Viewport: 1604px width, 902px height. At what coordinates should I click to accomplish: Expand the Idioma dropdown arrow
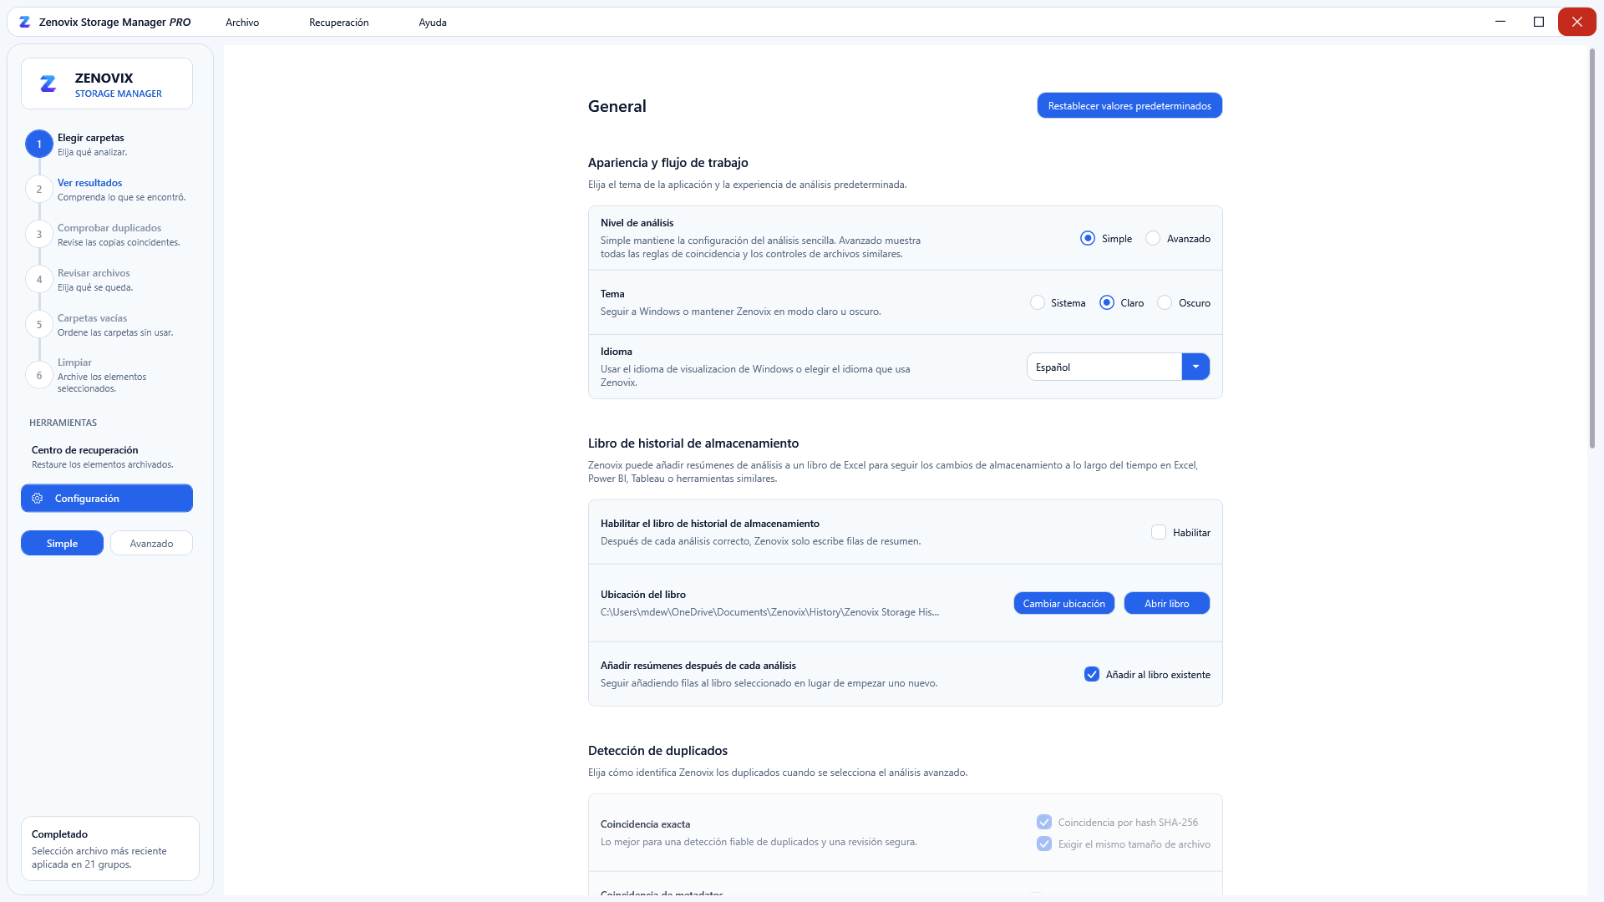pyautogui.click(x=1195, y=367)
